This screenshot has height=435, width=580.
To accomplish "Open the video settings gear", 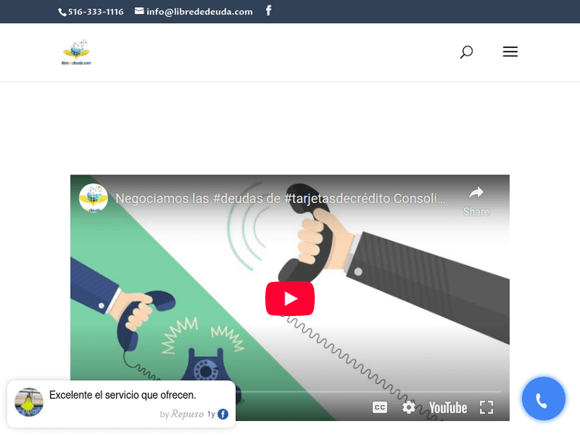I will pyautogui.click(x=408, y=407).
